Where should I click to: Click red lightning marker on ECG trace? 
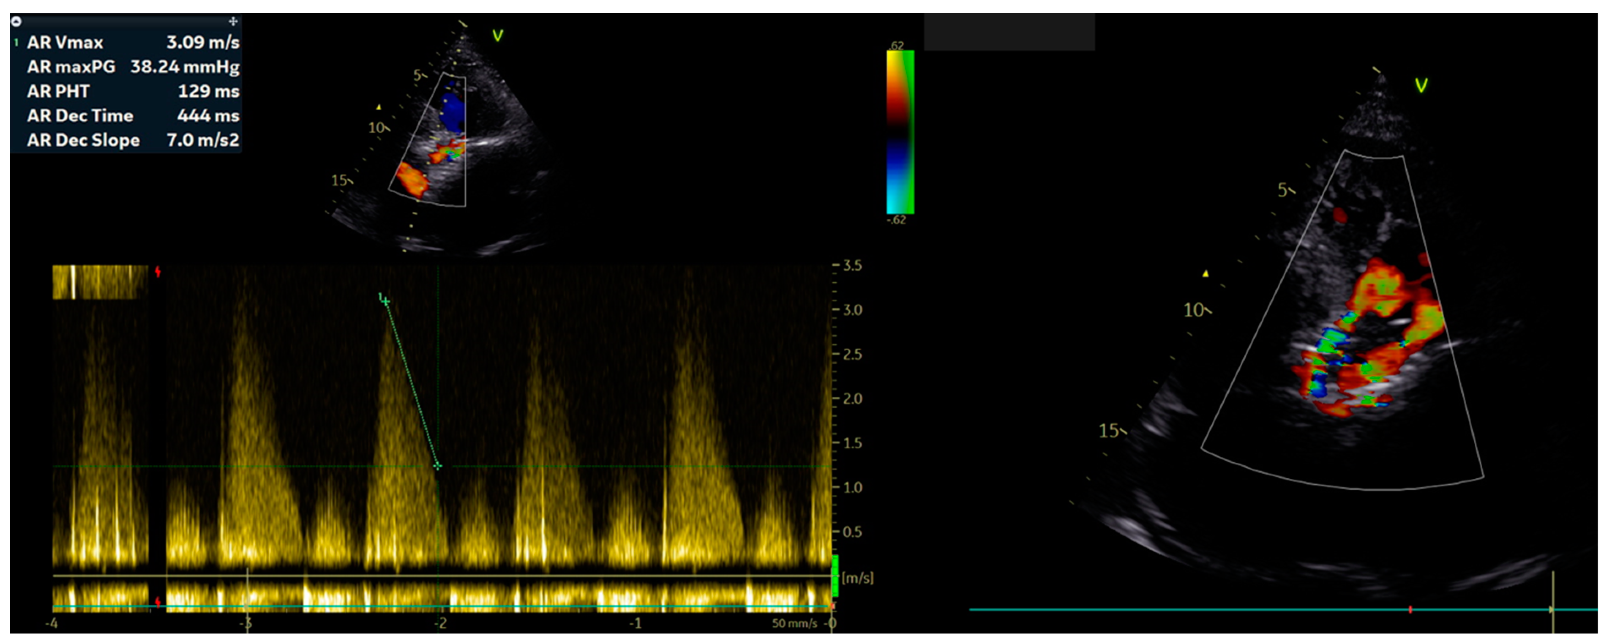pos(158,601)
